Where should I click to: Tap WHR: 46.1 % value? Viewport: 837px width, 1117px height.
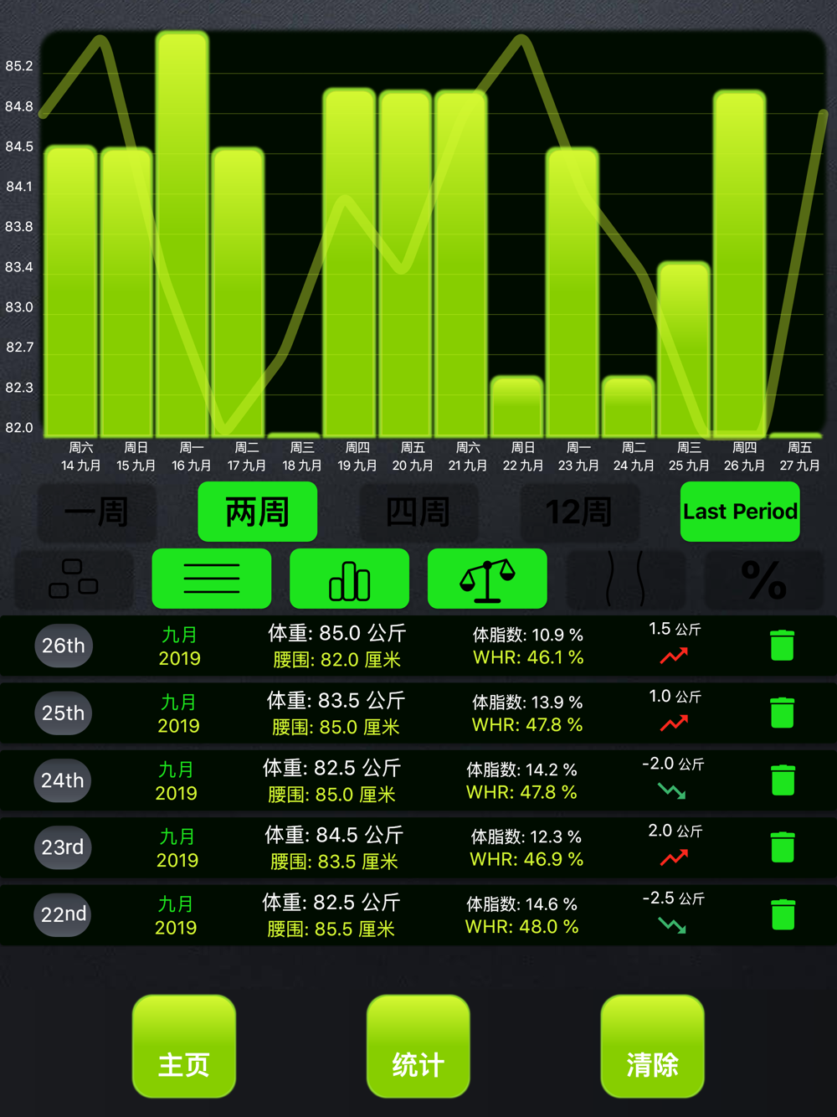[x=528, y=658]
